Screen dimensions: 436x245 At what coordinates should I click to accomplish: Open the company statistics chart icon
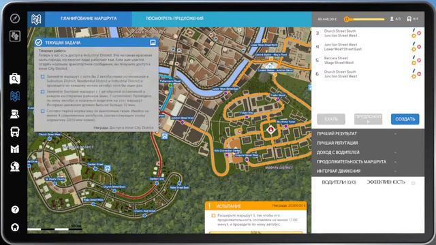coord(15,149)
